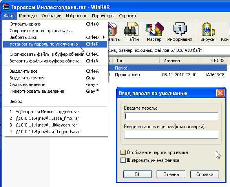Open the Команды menu
The width and height of the screenshot is (230, 187).
click(x=28, y=16)
